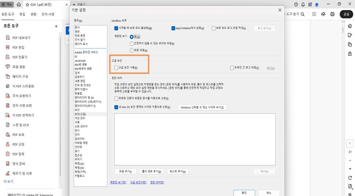Open the home icon in the title bar
Image resolution: width=355 pixels, height=196 pixels.
tap(19, 4)
